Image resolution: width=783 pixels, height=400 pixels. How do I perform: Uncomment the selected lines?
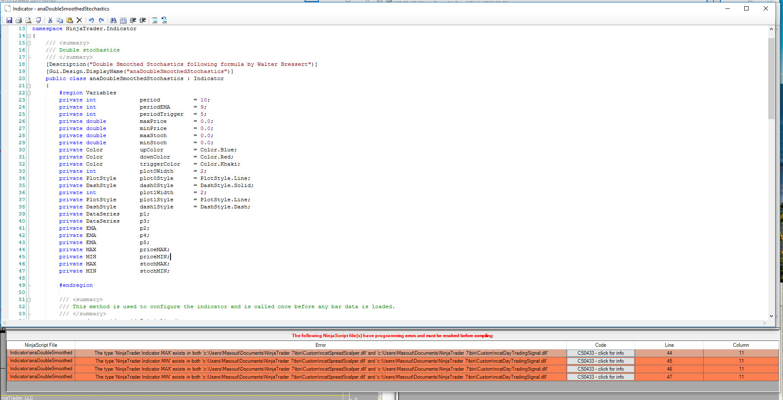click(164, 20)
